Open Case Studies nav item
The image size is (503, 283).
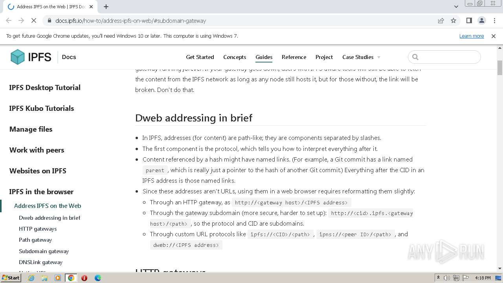tap(358, 57)
